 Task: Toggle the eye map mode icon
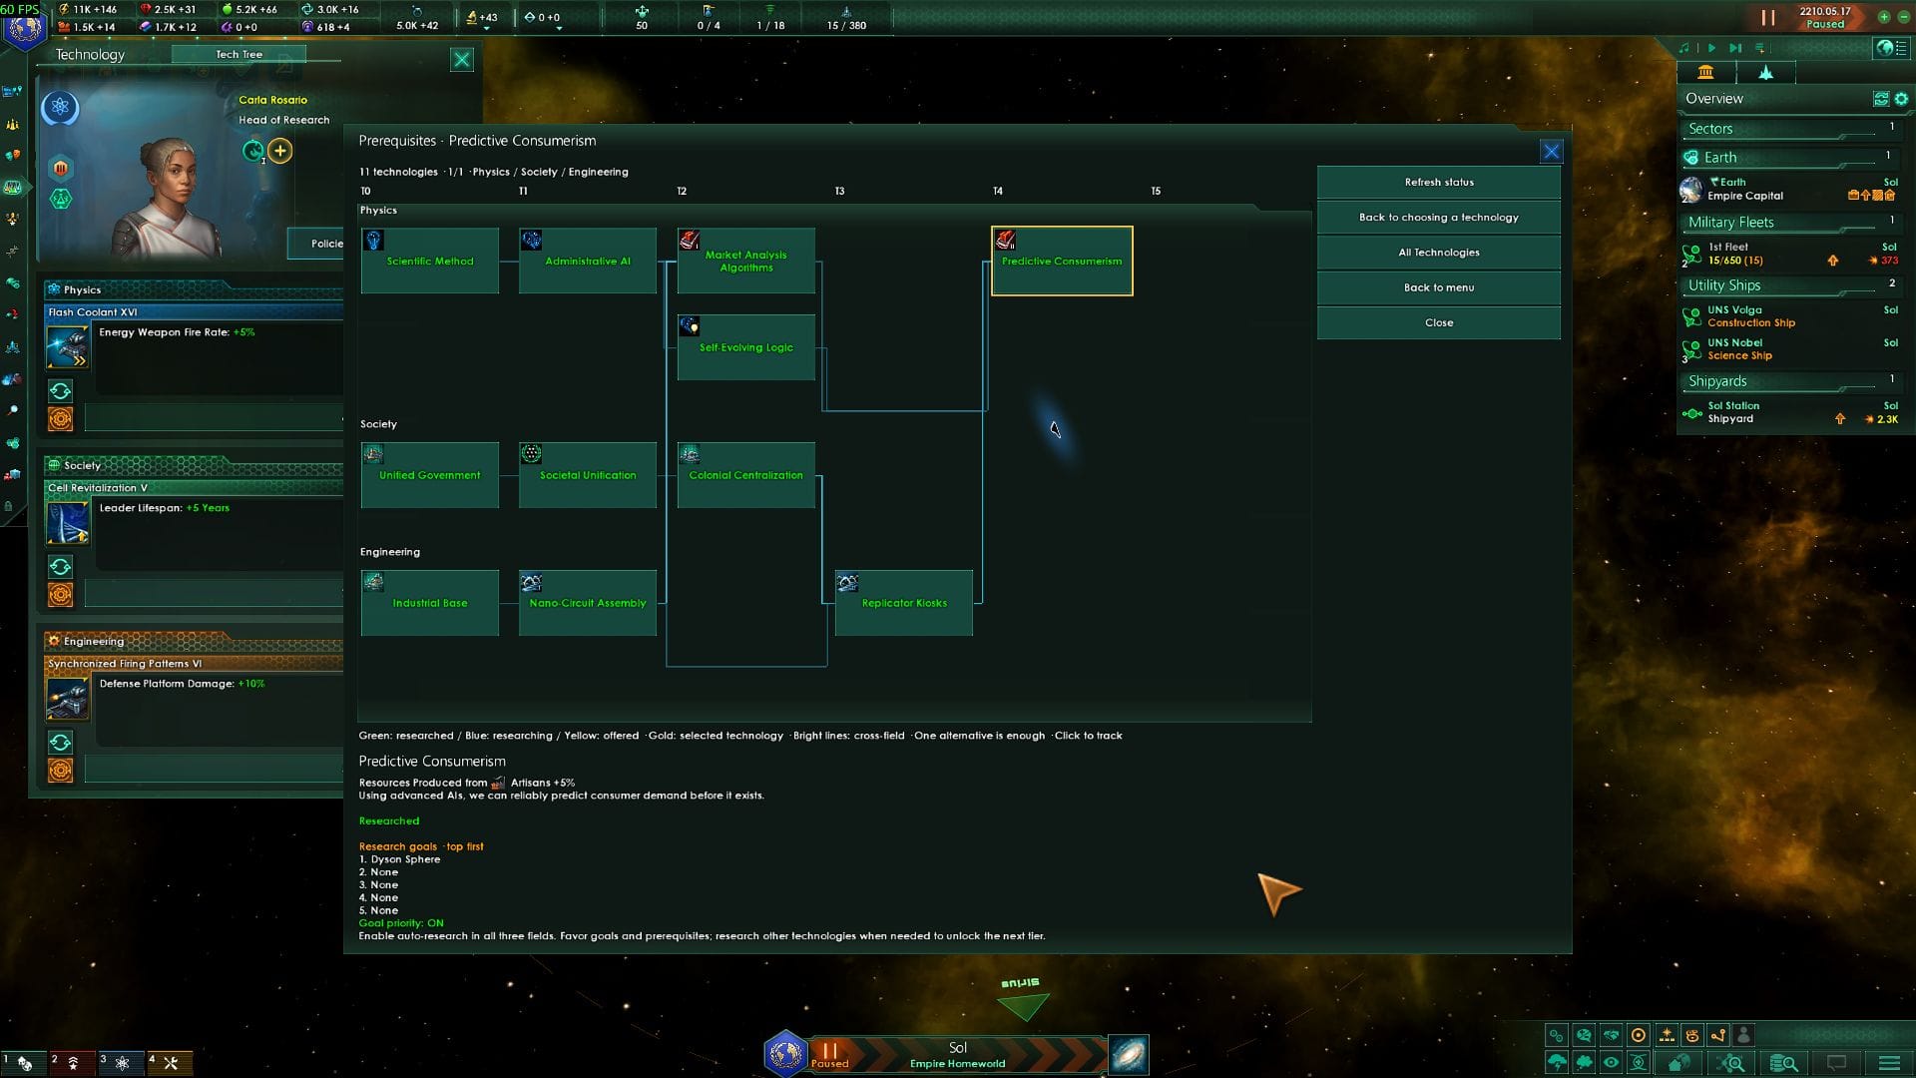point(1611,1063)
